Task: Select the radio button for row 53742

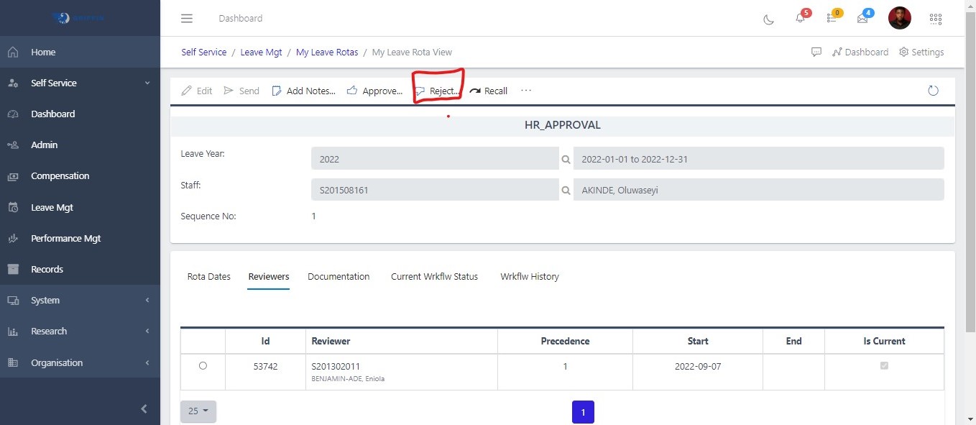Action: [203, 366]
